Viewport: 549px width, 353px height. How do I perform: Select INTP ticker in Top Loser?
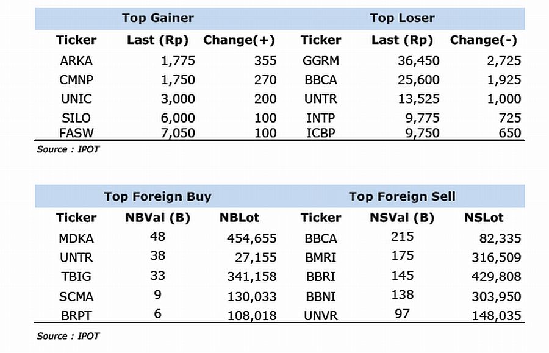click(x=321, y=118)
